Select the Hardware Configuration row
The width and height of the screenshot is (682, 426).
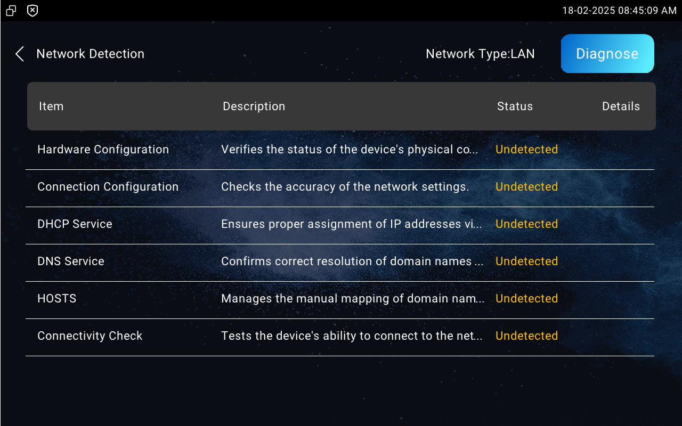click(x=340, y=150)
